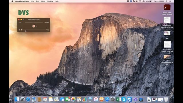Click the low-volume speaker icon

[19, 30]
